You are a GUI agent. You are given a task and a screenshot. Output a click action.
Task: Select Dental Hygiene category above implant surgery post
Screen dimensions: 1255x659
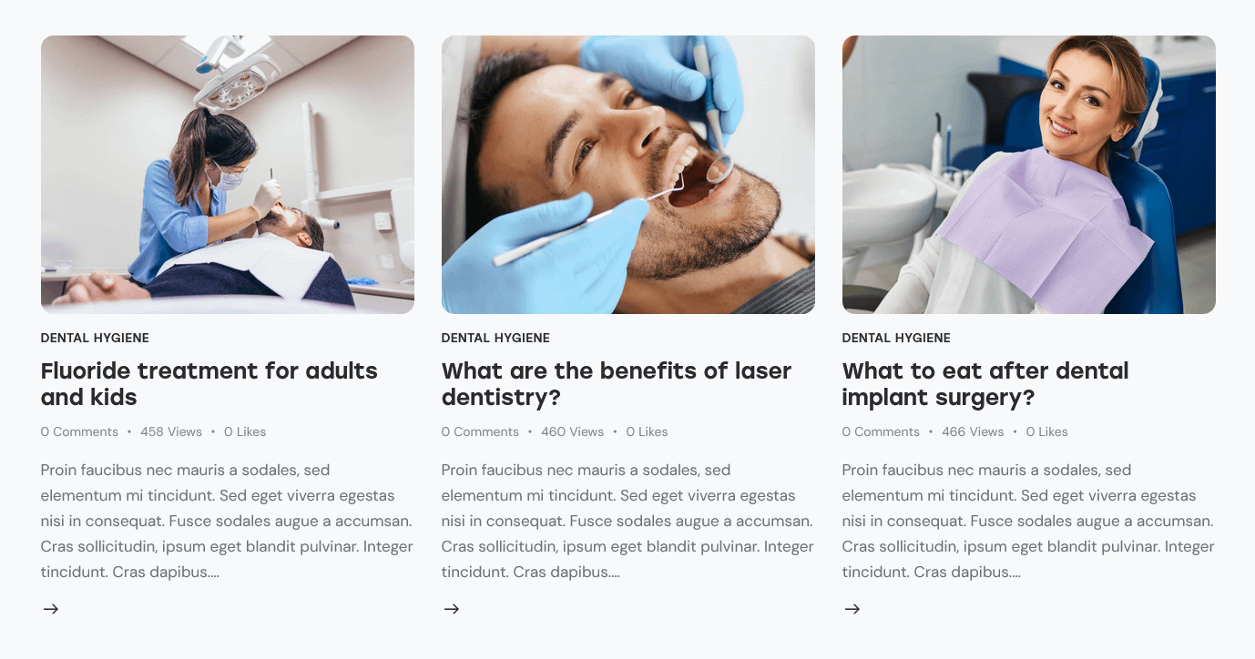(x=896, y=338)
